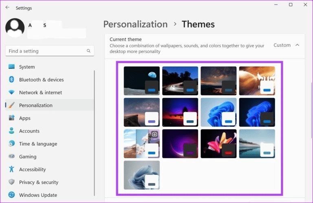
Task: Select the Windows dark bloom theme
Action: 257,112
